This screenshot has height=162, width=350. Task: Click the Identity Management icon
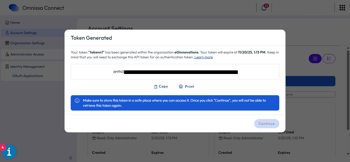(x=7, y=67)
